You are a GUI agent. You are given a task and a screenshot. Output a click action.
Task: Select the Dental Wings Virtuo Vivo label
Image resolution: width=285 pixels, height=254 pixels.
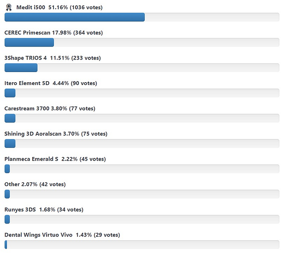coord(62,235)
